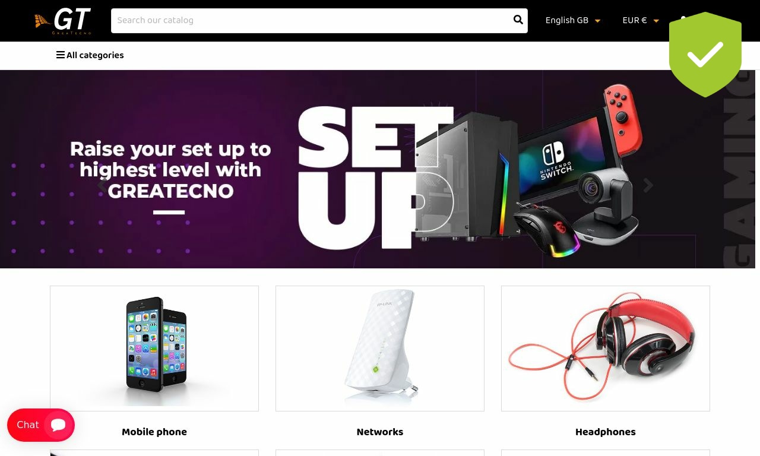
Task: Click the magnifying glass search icon
Action: [518, 20]
